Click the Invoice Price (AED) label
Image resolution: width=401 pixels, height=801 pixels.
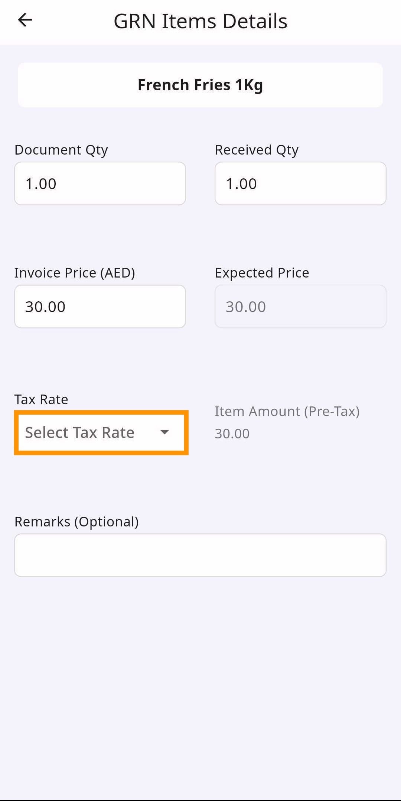[74, 273]
